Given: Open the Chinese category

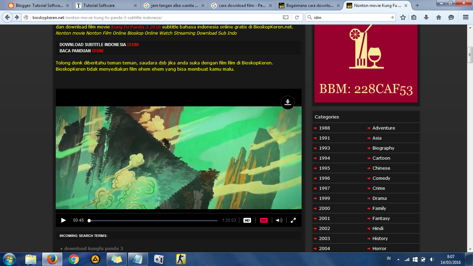Looking at the screenshot, I should coord(381,168).
